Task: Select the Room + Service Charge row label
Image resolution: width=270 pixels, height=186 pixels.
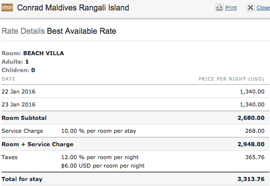Action: click(38, 144)
